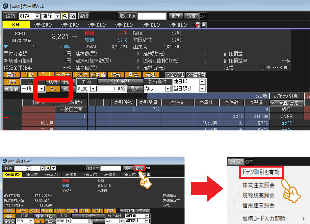Click the 取引PW password field in top window

[x=152, y=16]
